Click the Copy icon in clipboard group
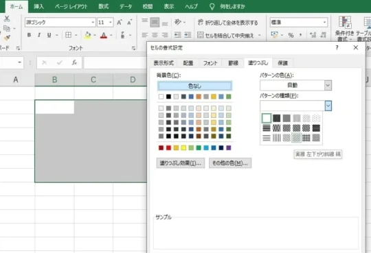 tap(7, 28)
